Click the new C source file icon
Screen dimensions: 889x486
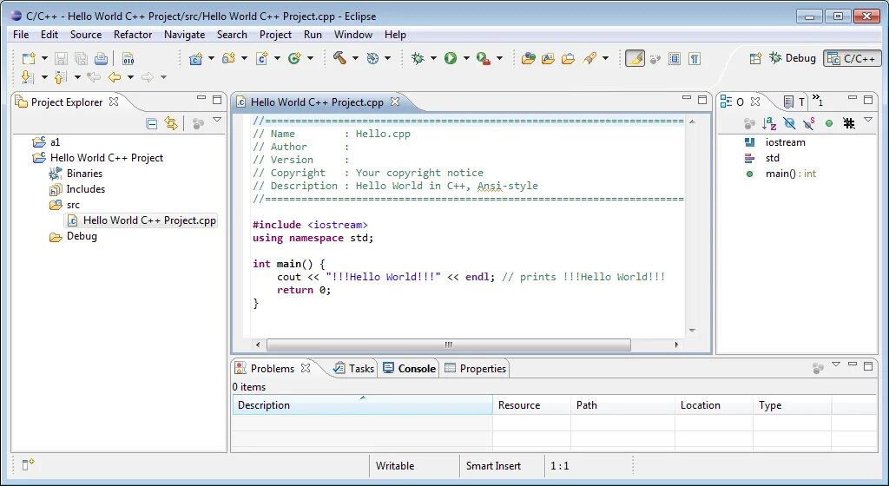coord(262,58)
